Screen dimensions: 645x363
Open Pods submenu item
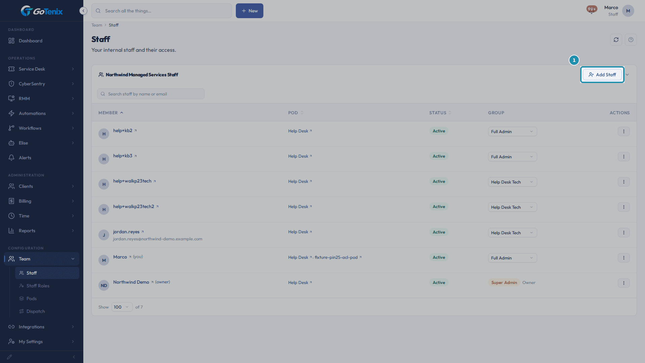[x=47, y=298]
